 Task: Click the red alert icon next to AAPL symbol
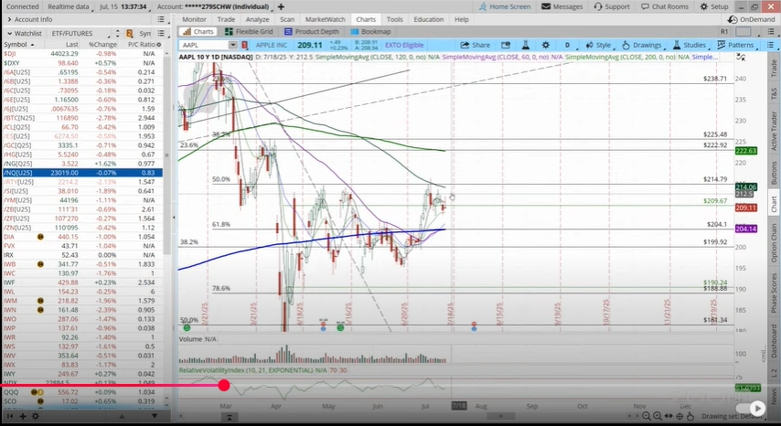(244, 45)
